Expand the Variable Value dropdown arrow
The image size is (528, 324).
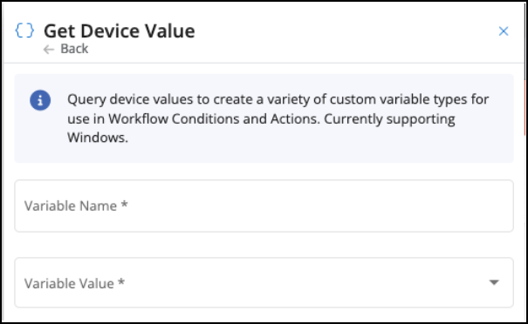pos(494,282)
